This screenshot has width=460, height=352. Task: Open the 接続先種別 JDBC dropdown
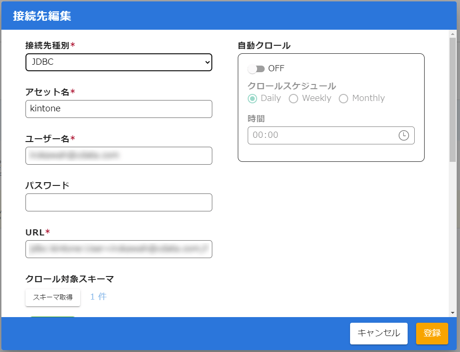pyautogui.click(x=118, y=62)
